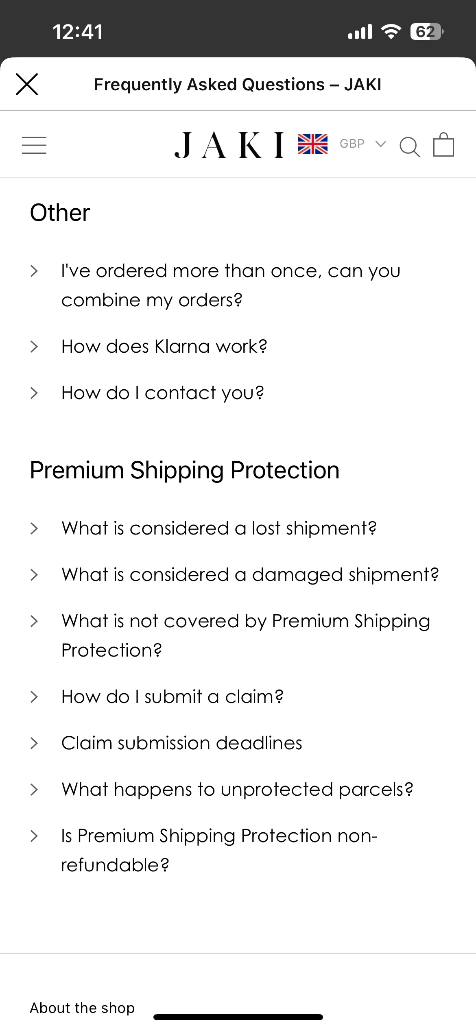This screenshot has width=476, height=1030.
Task: Expand "What is not covered" question
Action: [x=246, y=635]
